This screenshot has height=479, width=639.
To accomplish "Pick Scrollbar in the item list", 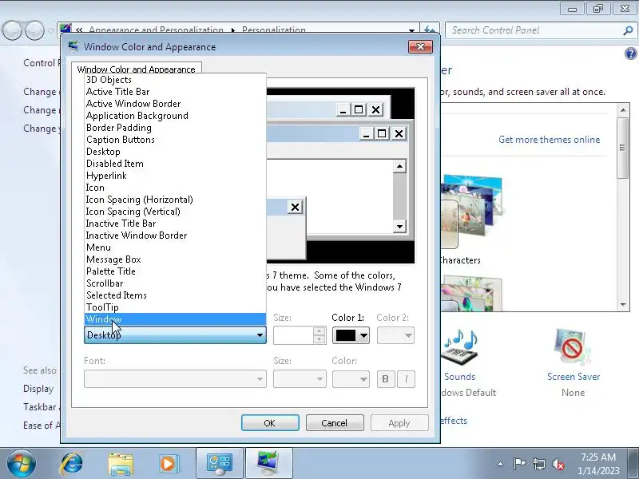I will point(175,283).
